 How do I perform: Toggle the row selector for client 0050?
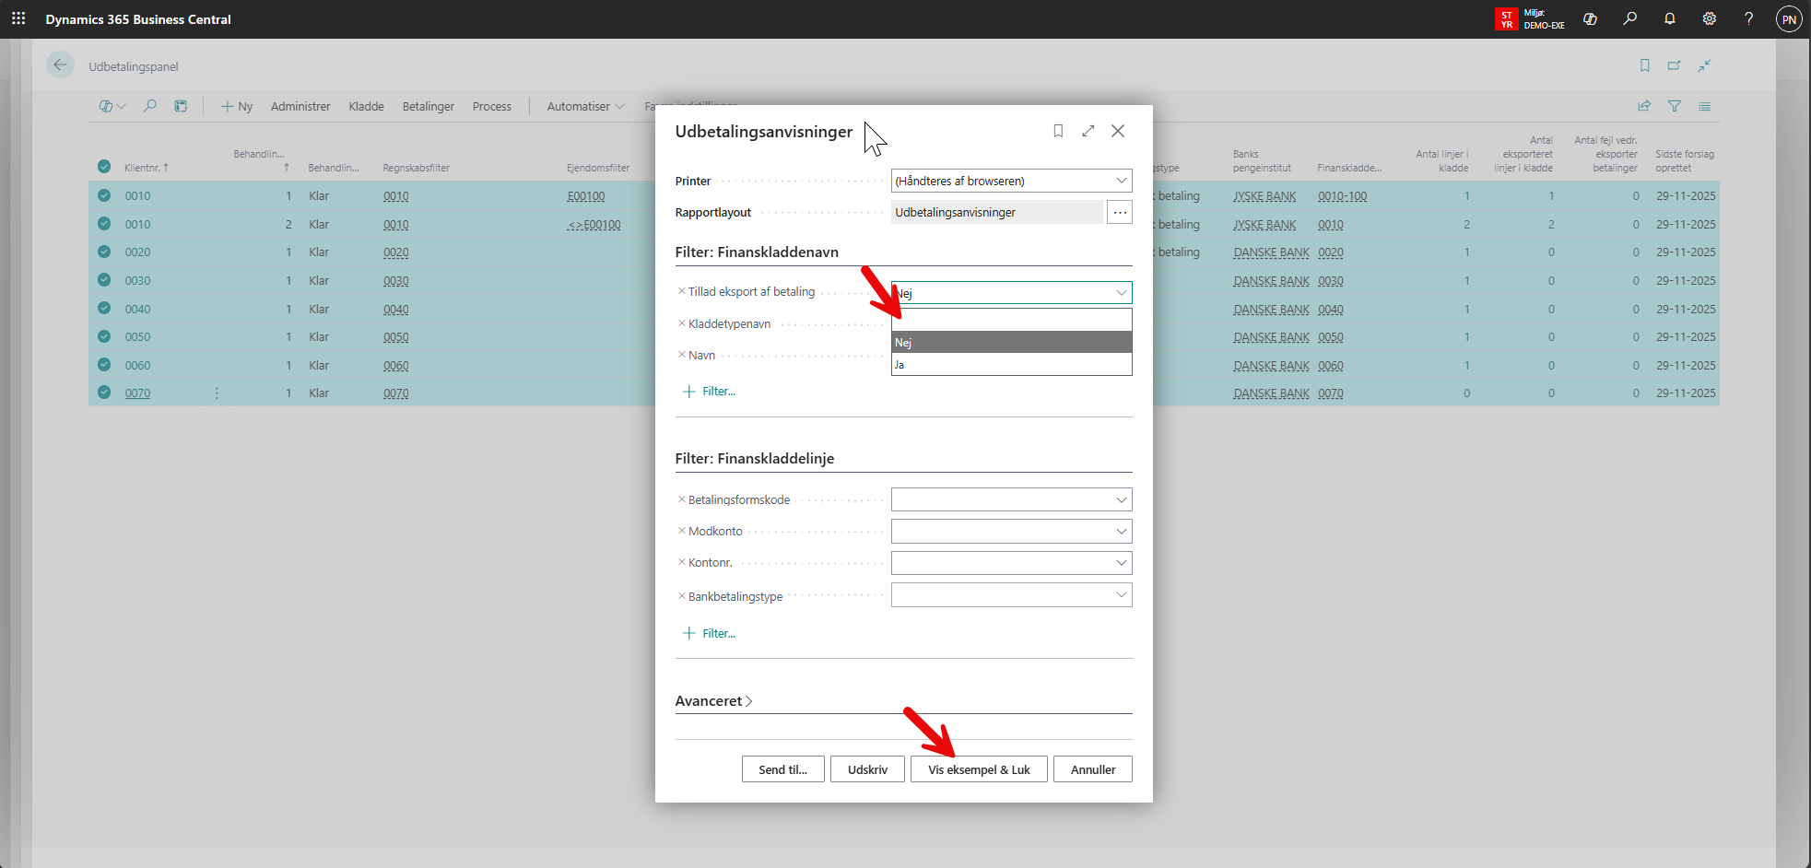[104, 336]
